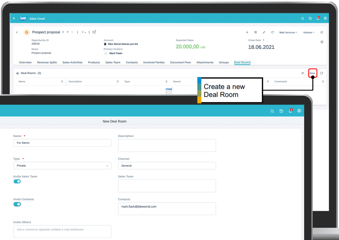Click sort arrows on Description column in Deal Rooms table
This screenshot has height=240, width=339.
coord(117,82)
